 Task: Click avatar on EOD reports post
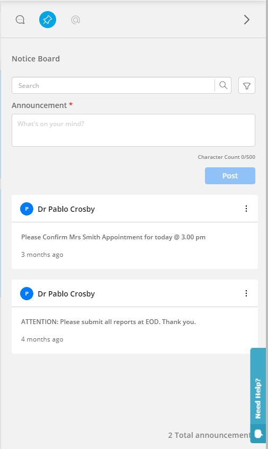point(26,293)
